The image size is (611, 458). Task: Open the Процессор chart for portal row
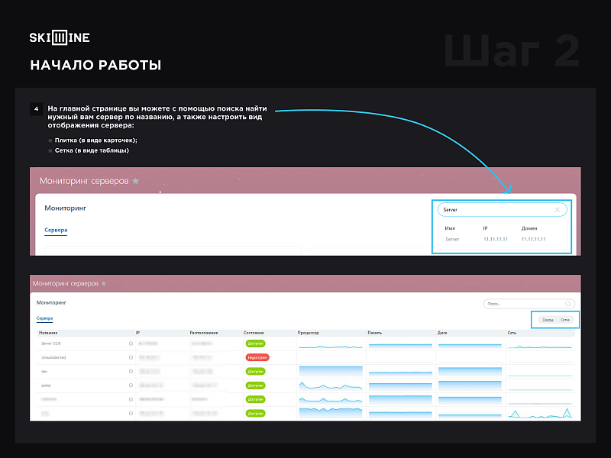[x=330, y=385]
